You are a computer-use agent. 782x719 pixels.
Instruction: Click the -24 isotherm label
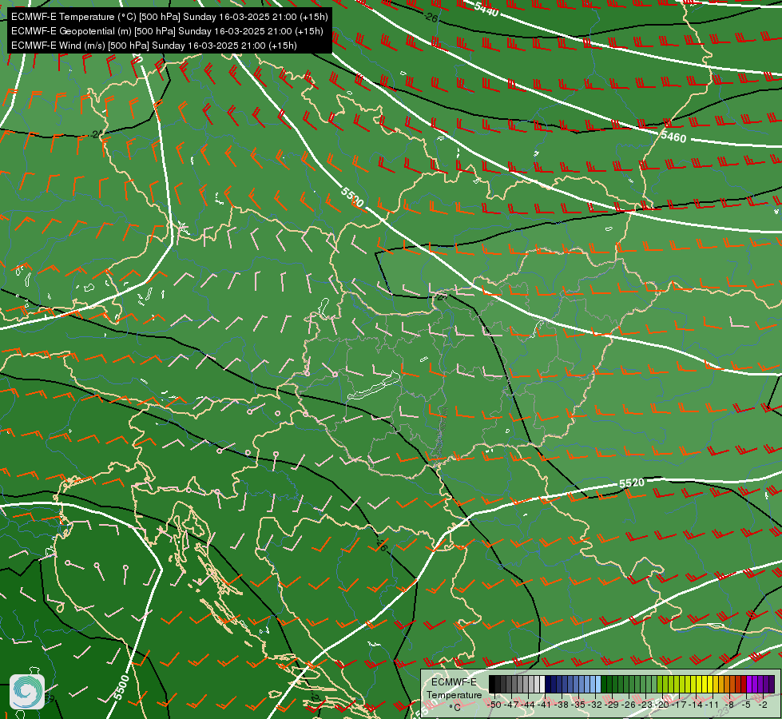(96, 134)
